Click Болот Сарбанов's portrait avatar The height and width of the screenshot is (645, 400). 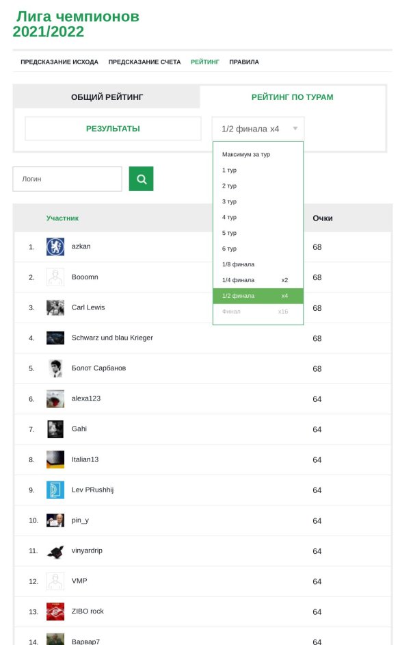pyautogui.click(x=55, y=368)
